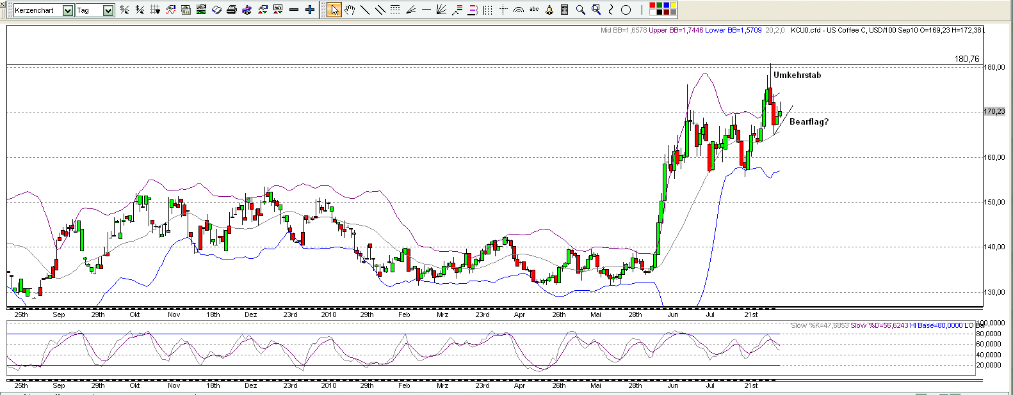This screenshot has height=395, width=1013.
Task: Add text with the abc tool
Action: [x=534, y=10]
